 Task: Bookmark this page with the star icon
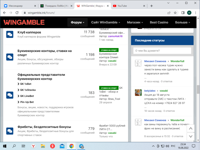(x=175, y=13)
